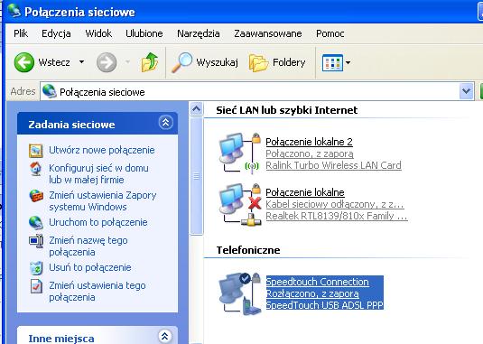
Task: Collapse the Zadania sieciowe panel
Action: point(165,123)
